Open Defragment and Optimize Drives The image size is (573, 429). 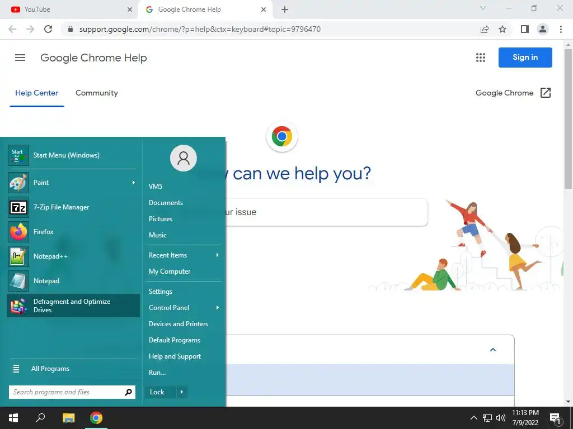73,306
